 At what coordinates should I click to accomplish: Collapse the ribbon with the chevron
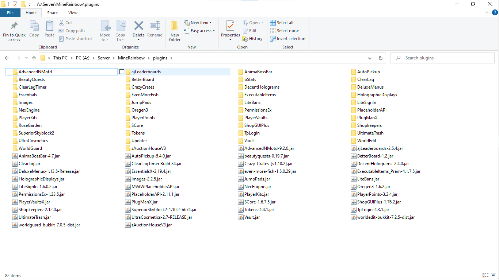(487, 12)
